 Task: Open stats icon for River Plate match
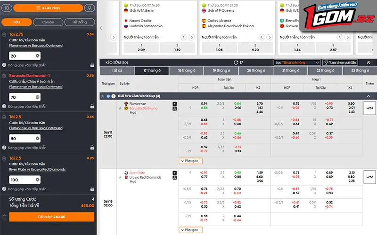pos(174,178)
